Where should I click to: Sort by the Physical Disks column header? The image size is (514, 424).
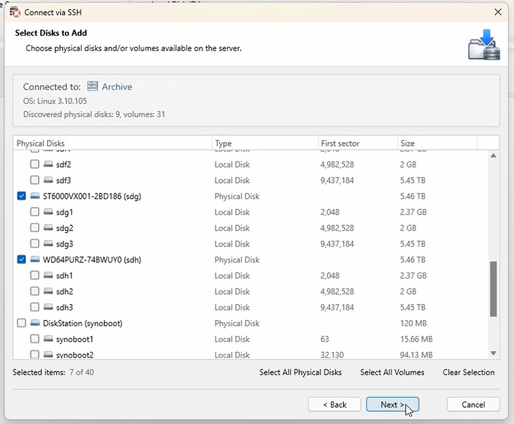pyautogui.click(x=113, y=143)
